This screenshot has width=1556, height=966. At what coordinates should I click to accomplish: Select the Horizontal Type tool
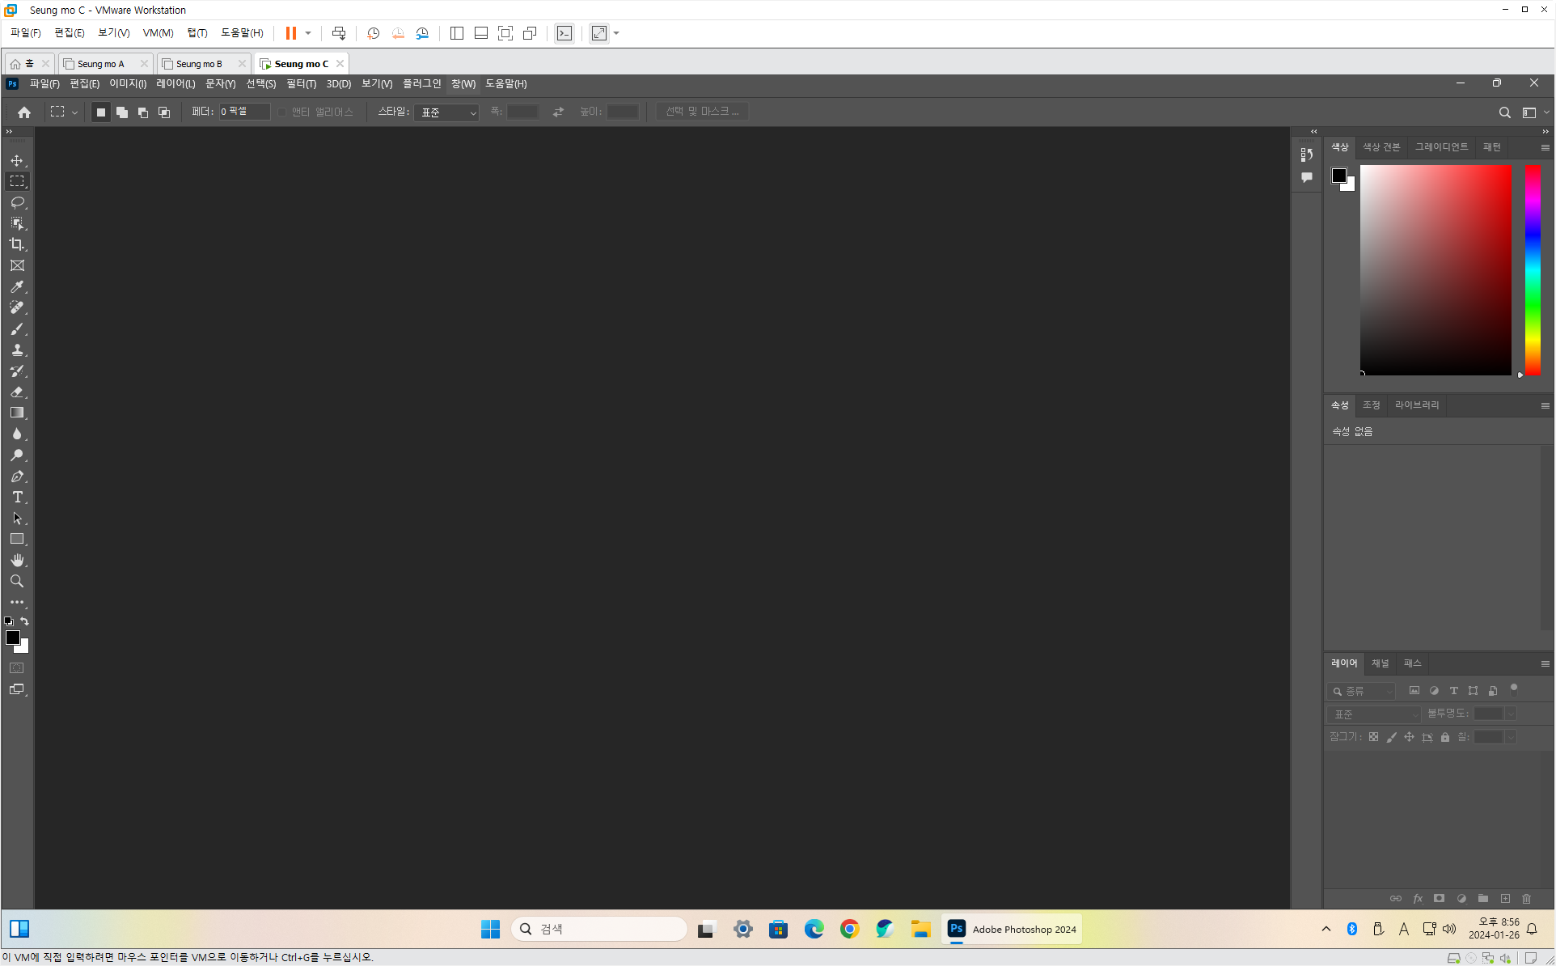click(17, 497)
